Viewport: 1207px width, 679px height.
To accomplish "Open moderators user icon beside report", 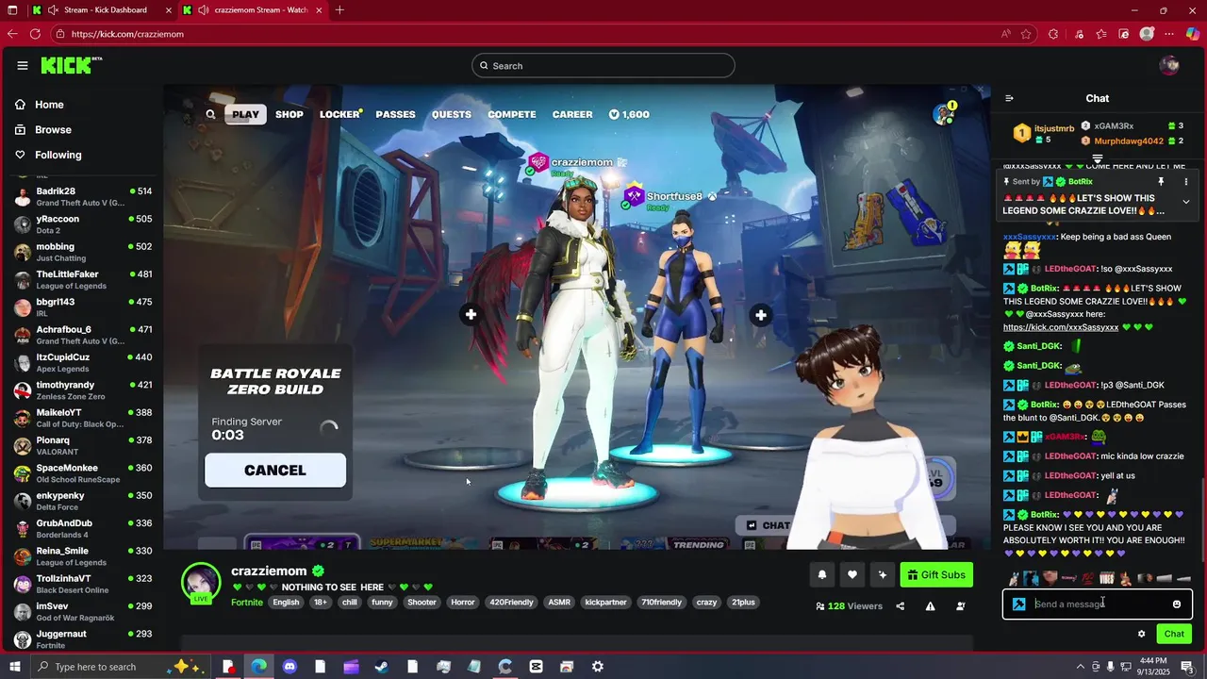I will point(960,606).
